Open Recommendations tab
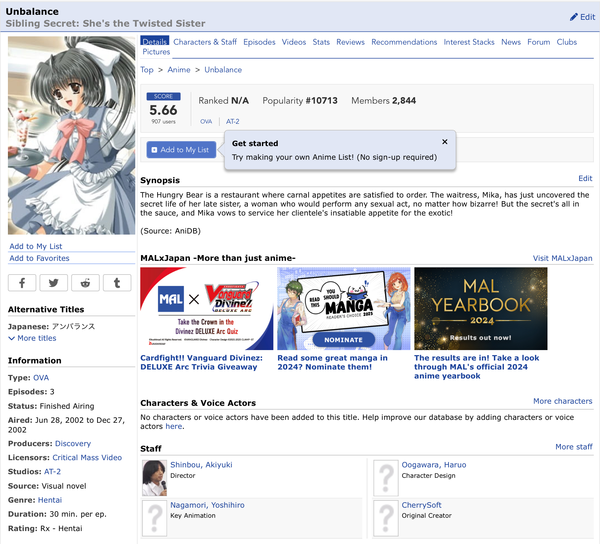This screenshot has height=544, width=600. [x=404, y=42]
